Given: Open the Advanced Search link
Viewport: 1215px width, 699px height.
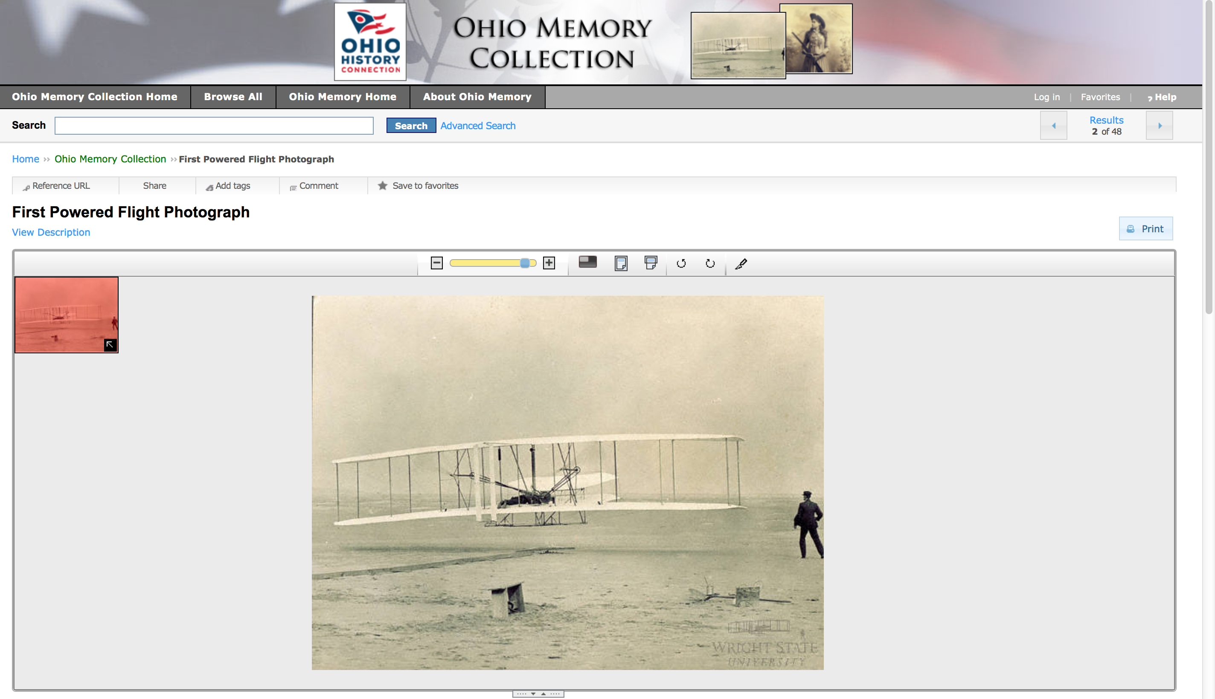Looking at the screenshot, I should [x=477, y=126].
